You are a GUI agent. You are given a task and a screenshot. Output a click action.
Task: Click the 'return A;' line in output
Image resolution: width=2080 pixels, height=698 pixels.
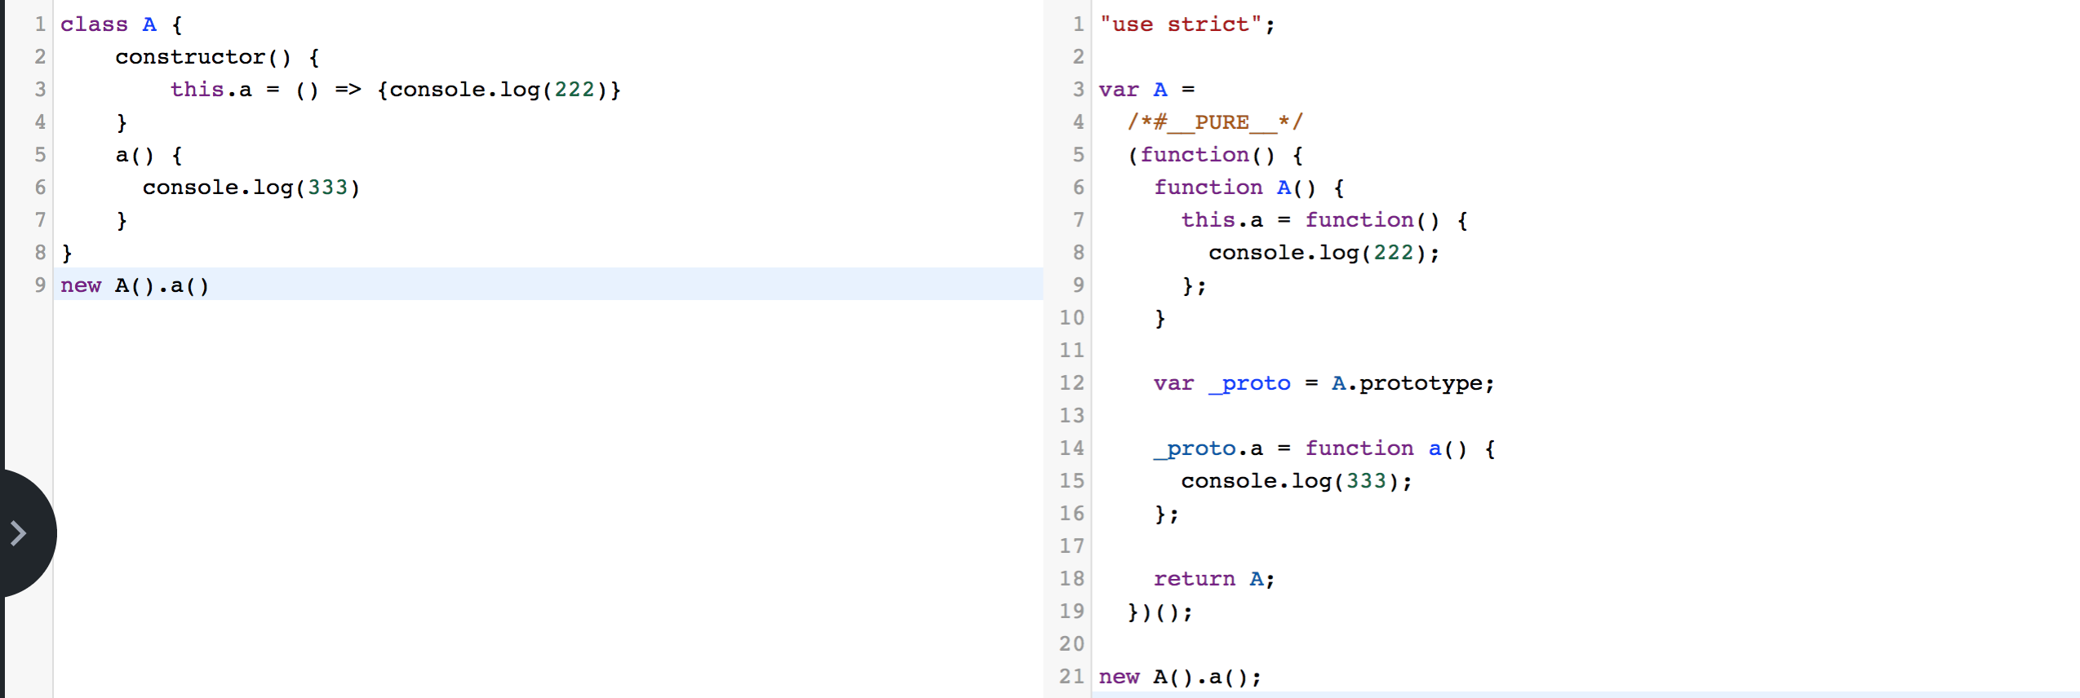(x=1214, y=579)
